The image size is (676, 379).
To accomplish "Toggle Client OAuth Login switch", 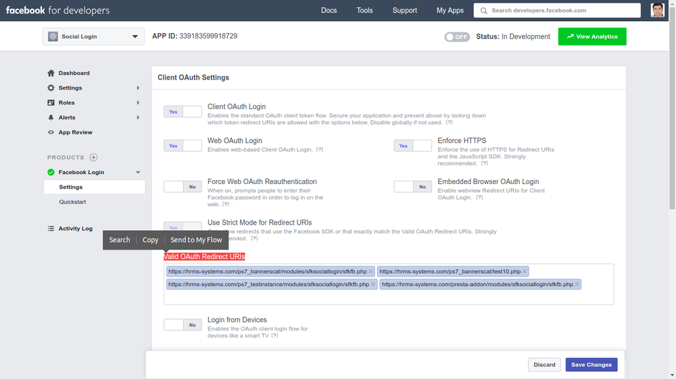I will click(183, 111).
